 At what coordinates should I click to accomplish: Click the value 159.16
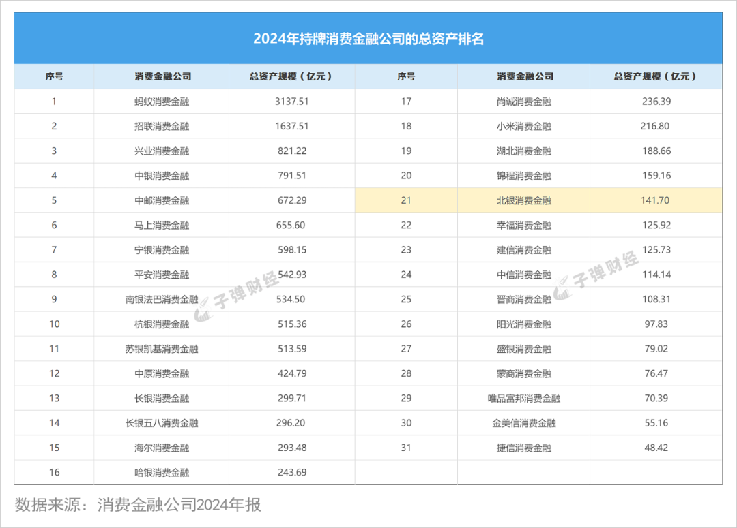pyautogui.click(x=656, y=176)
